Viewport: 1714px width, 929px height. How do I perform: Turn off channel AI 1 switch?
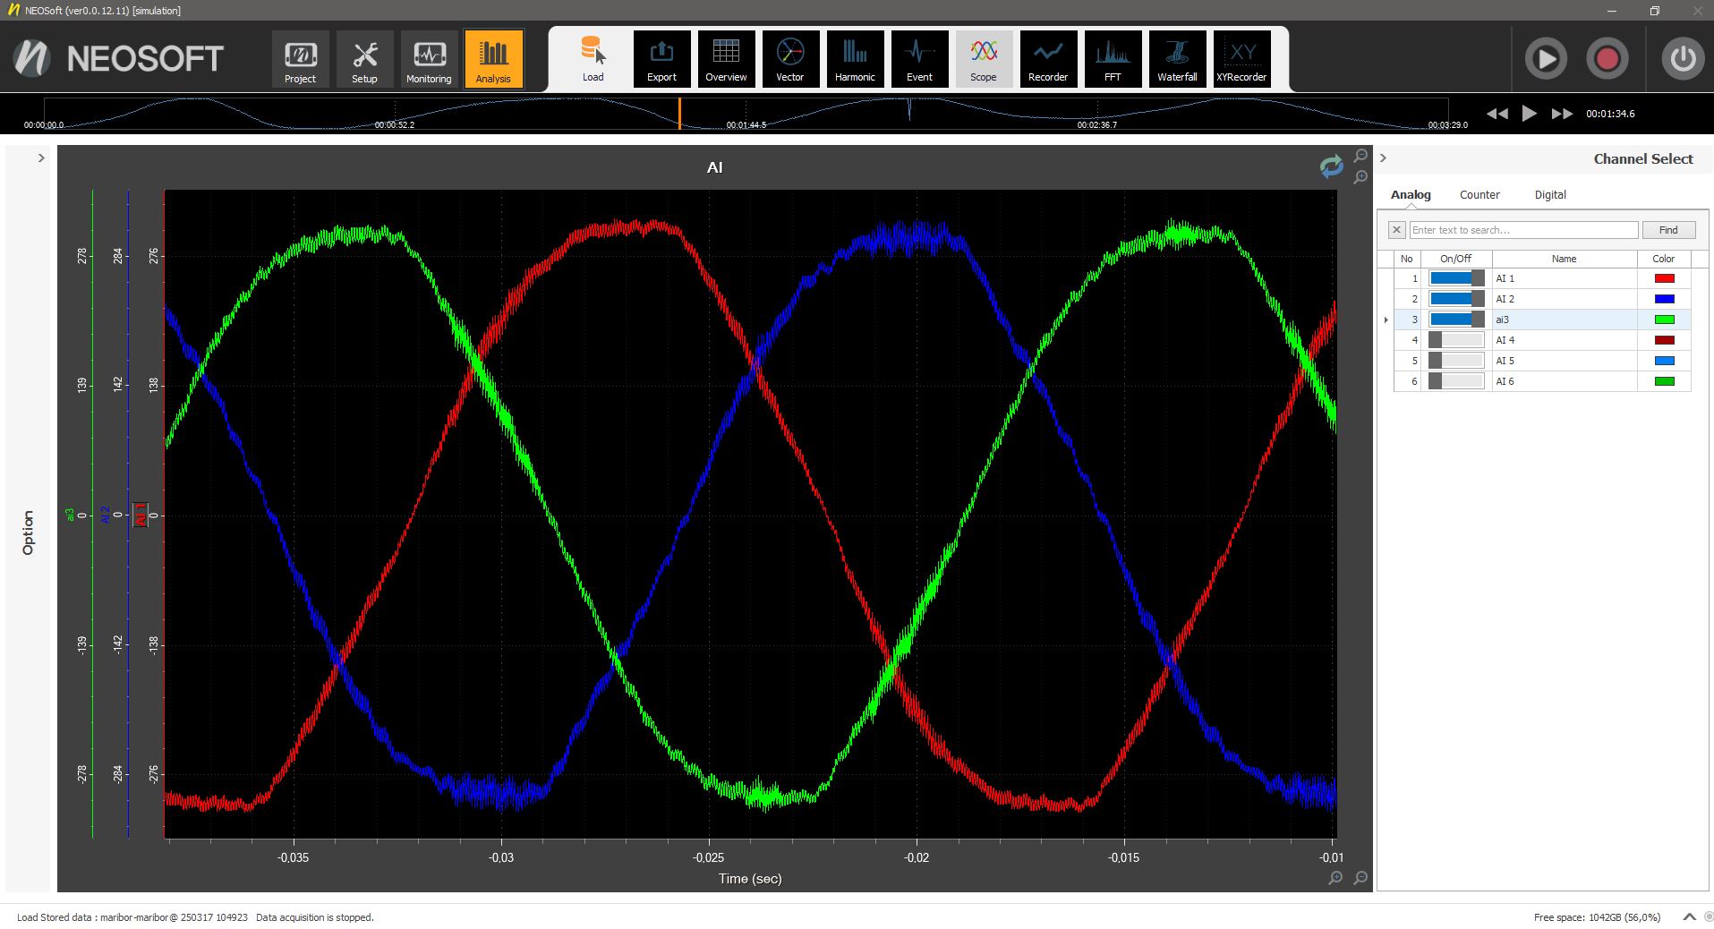pyautogui.click(x=1456, y=278)
